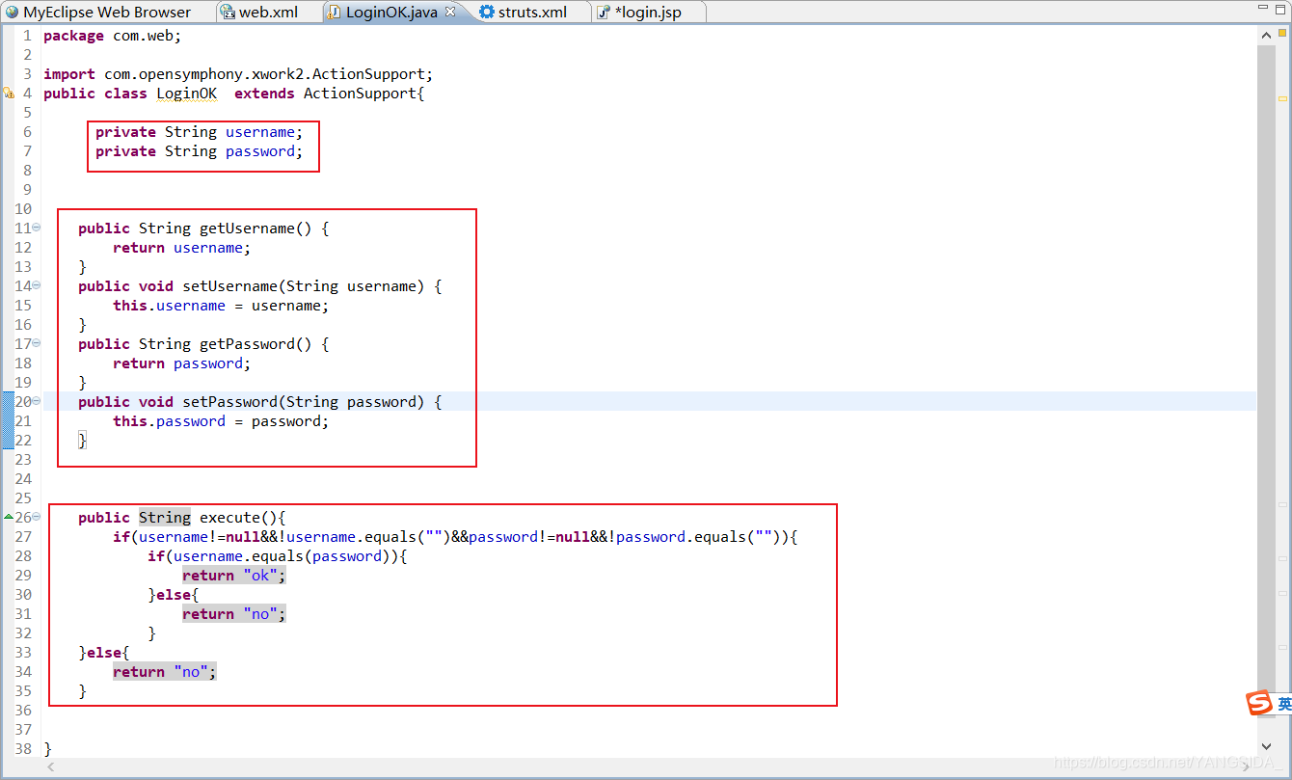Click the Java file icon on LoginOK.java tab

(x=334, y=13)
